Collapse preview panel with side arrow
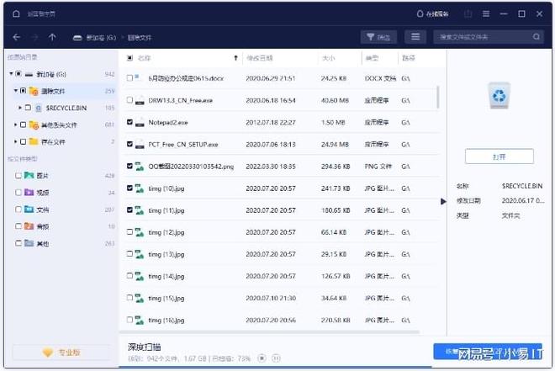This screenshot has height=371, width=555. 443,201
